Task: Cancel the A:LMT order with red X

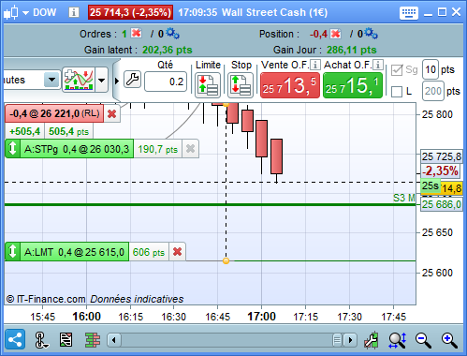Action: point(177,252)
